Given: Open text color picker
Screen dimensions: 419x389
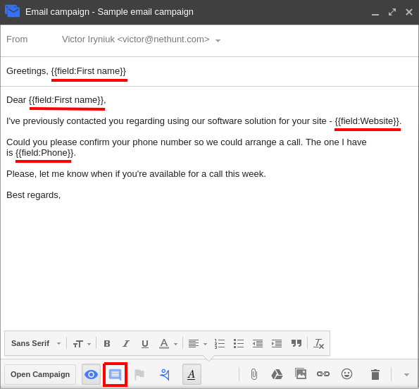Looking at the screenshot, I should [x=168, y=344].
